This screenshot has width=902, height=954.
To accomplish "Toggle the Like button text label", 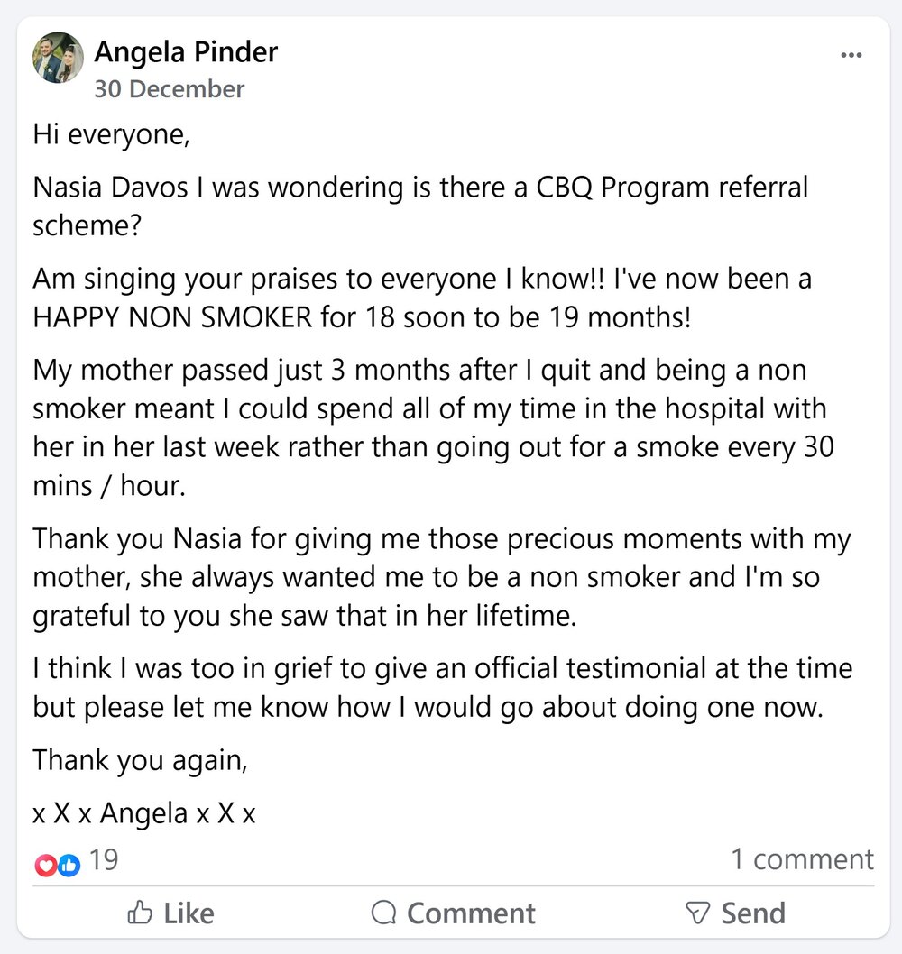I will coord(189,913).
